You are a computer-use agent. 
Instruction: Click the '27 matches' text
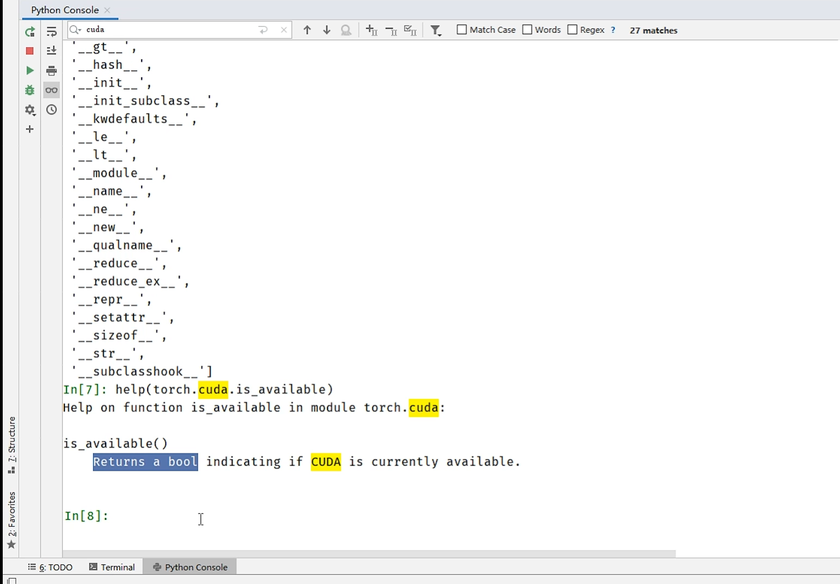(x=654, y=30)
